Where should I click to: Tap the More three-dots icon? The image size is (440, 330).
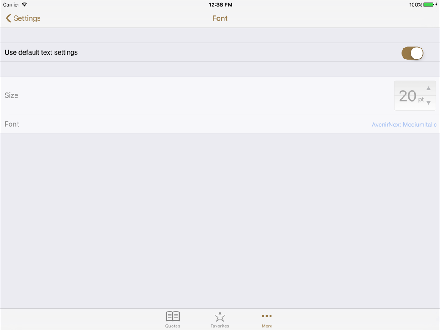[x=267, y=316]
